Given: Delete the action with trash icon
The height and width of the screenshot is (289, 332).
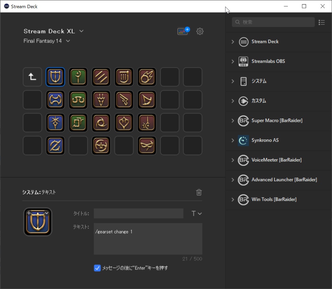Looking at the screenshot, I should coord(199,192).
